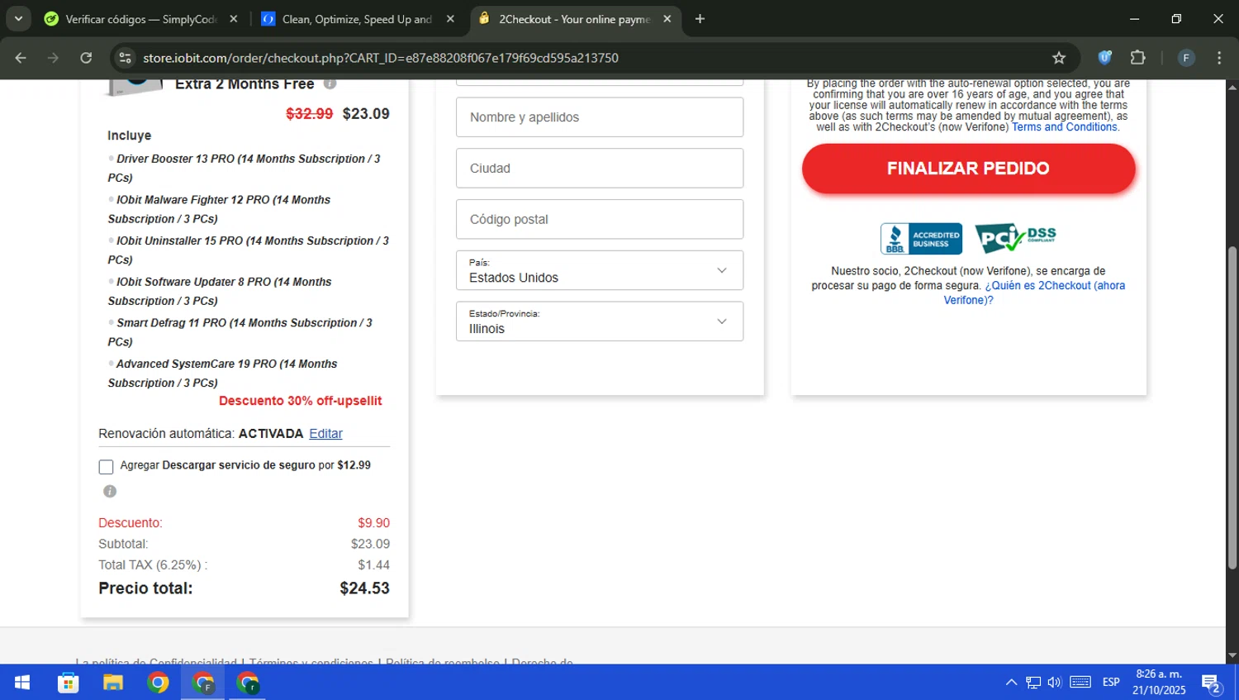Open the Extensions puzzle icon
The height and width of the screenshot is (700, 1239).
coord(1138,58)
